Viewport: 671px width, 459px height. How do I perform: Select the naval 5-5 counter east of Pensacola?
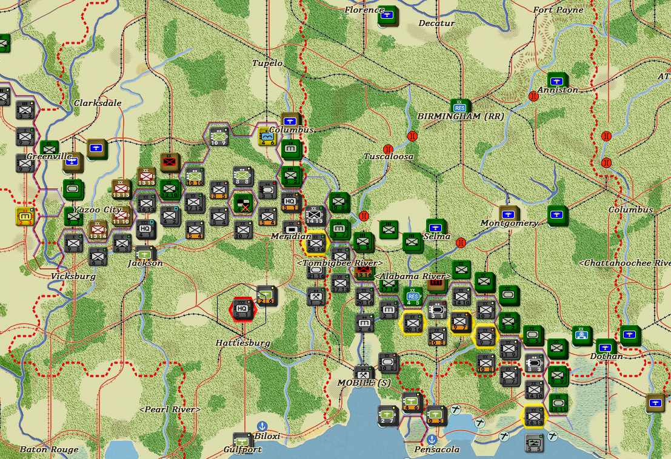coord(533,443)
